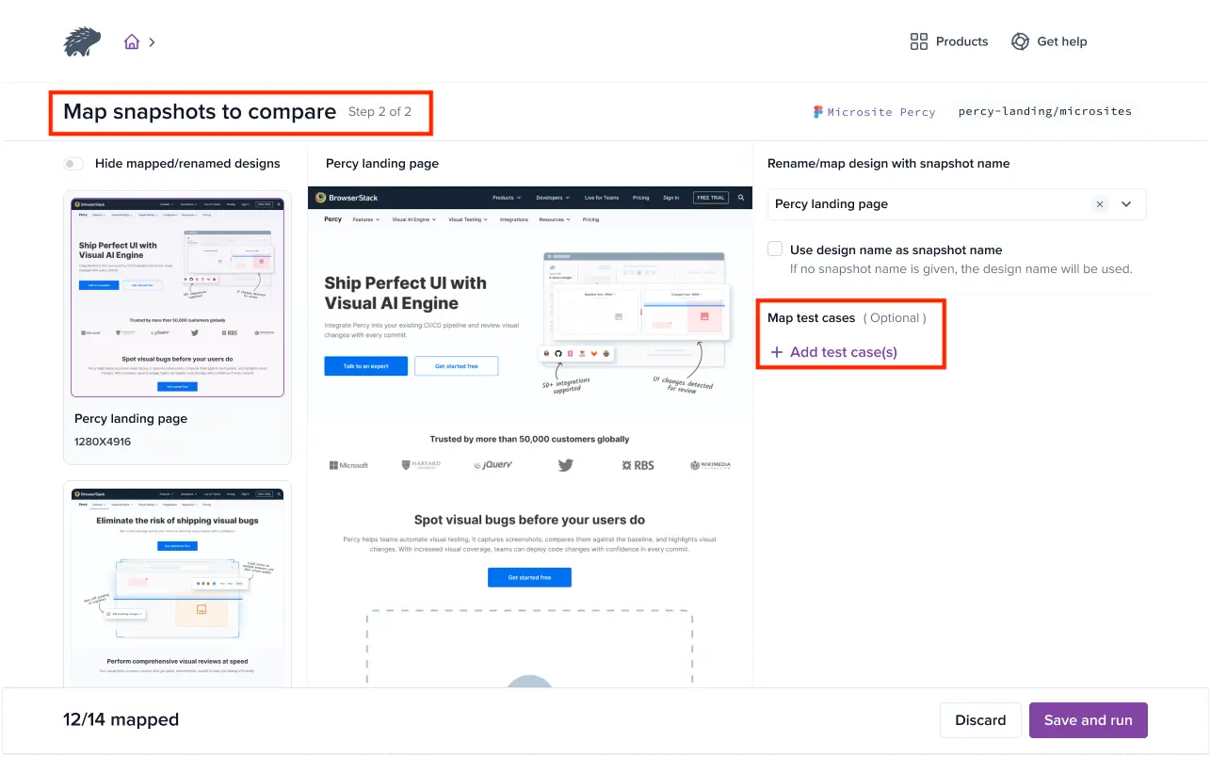This screenshot has height=757, width=1211.
Task: Clear the Percy landing page selection
Action: coord(1100,204)
